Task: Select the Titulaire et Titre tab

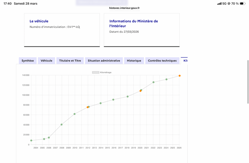Action: pos(70,61)
